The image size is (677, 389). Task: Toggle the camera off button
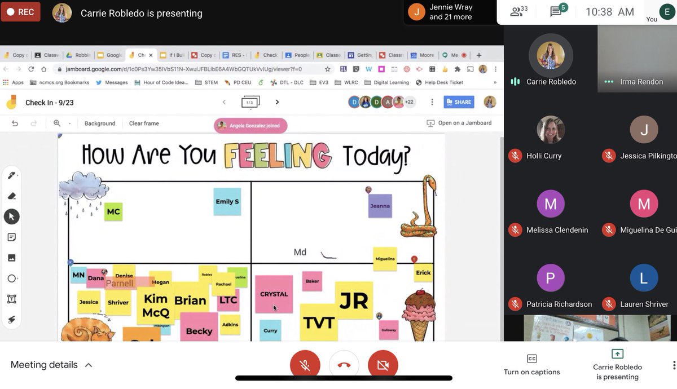tap(383, 365)
